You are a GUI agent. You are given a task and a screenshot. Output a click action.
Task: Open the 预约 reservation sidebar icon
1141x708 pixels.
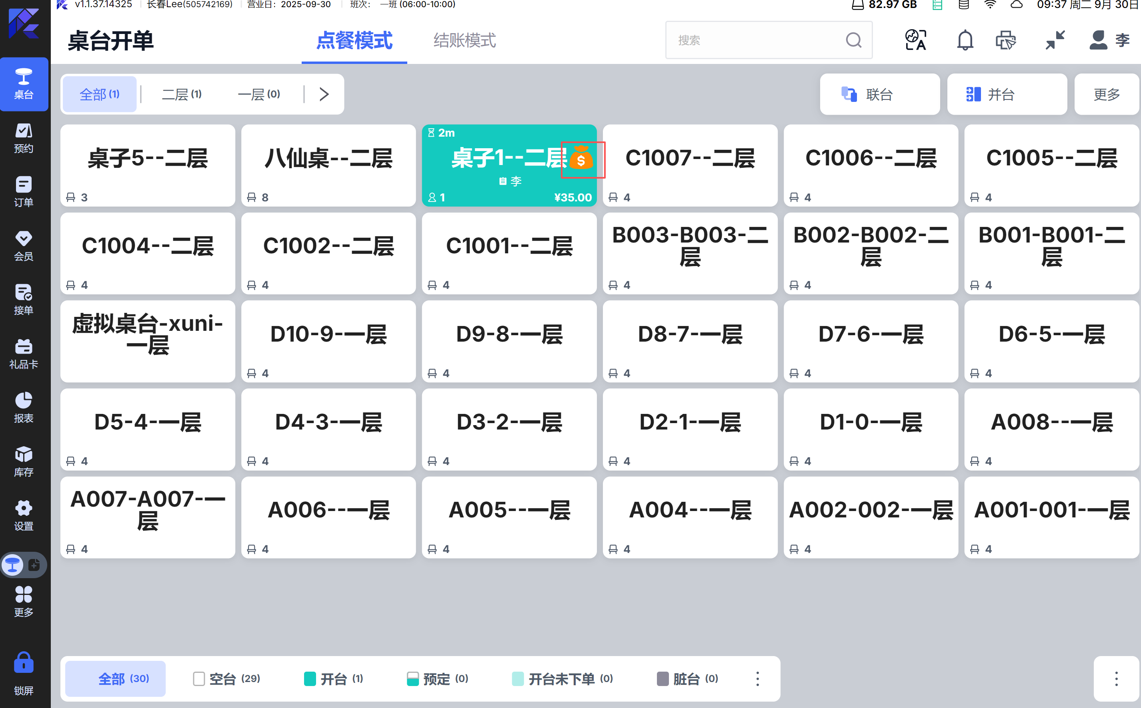(x=24, y=138)
